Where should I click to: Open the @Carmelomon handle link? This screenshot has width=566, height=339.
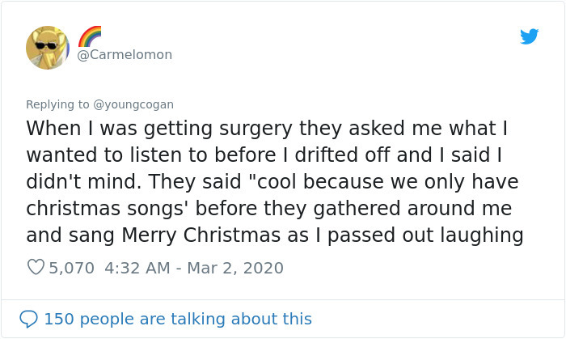pos(125,54)
